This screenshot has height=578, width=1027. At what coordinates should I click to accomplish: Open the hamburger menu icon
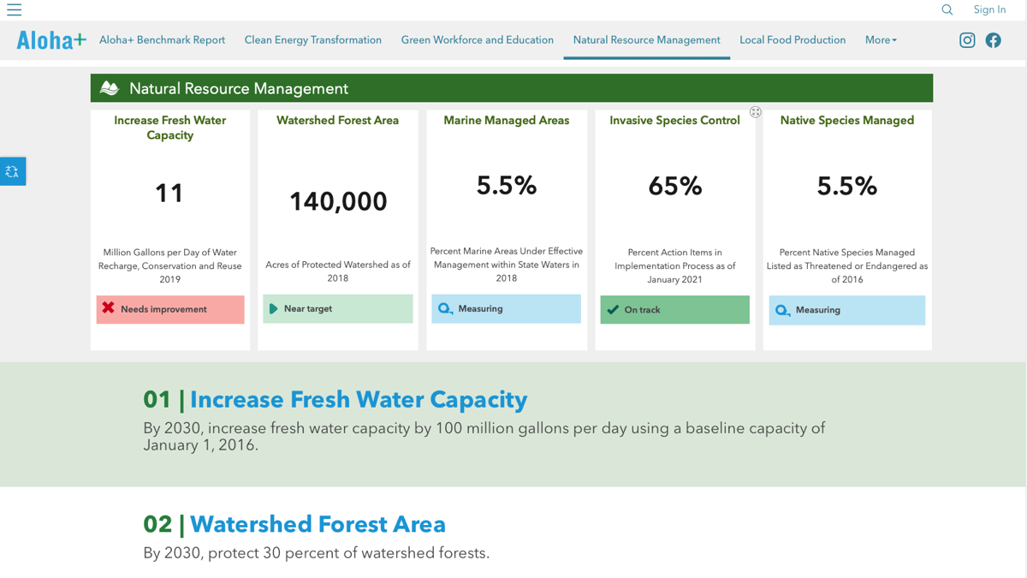pos(15,10)
